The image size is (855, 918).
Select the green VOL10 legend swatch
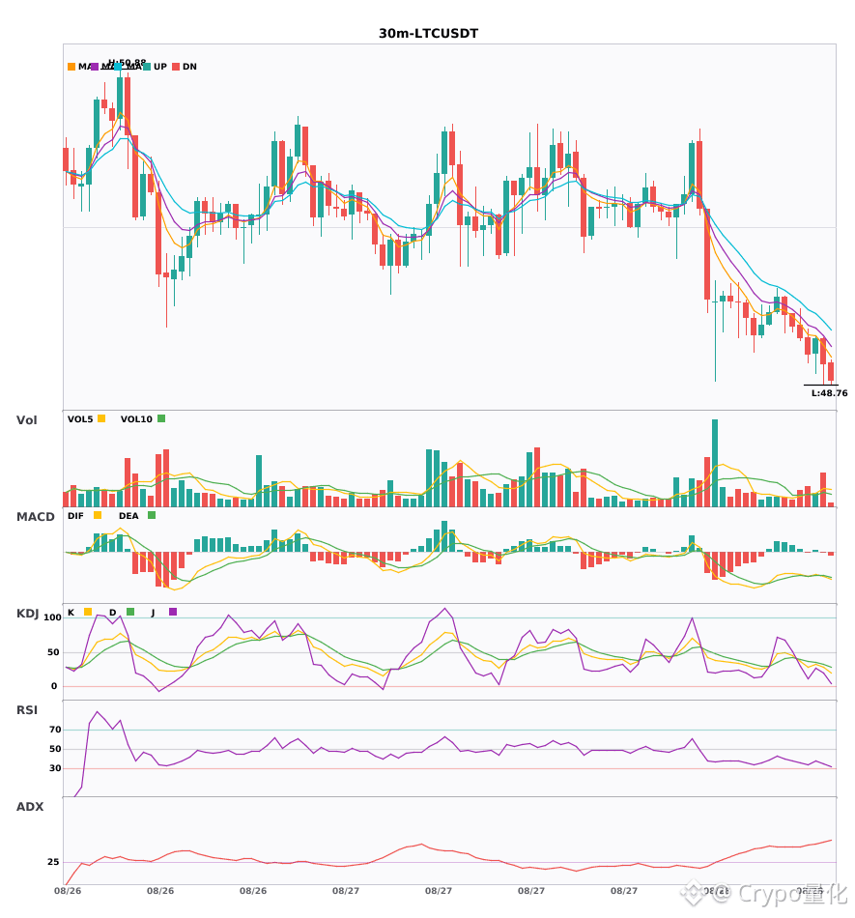pyautogui.click(x=161, y=418)
